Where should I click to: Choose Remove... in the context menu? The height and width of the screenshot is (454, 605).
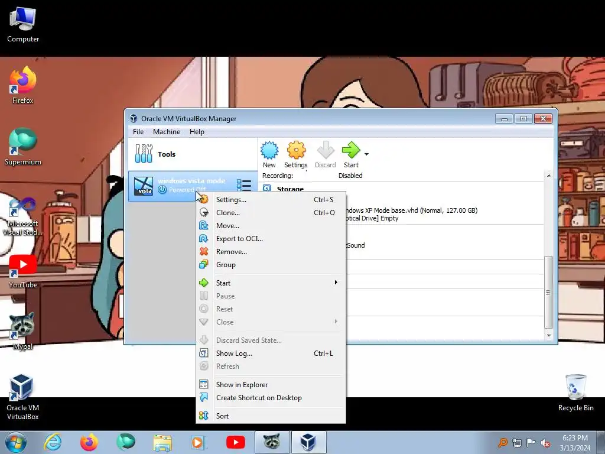point(271,252)
